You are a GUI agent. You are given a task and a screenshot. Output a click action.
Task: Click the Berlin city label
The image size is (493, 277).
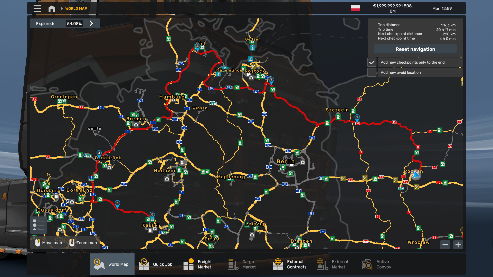coord(286,161)
